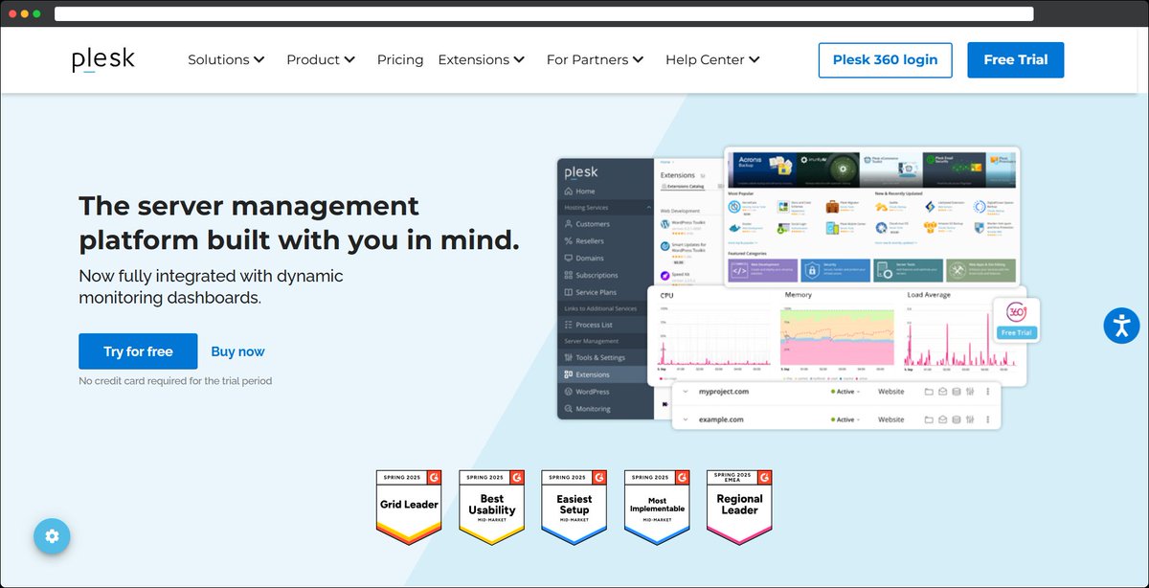Expand the Extensions header menu
Screen dimensions: 1149x588
tap(482, 59)
